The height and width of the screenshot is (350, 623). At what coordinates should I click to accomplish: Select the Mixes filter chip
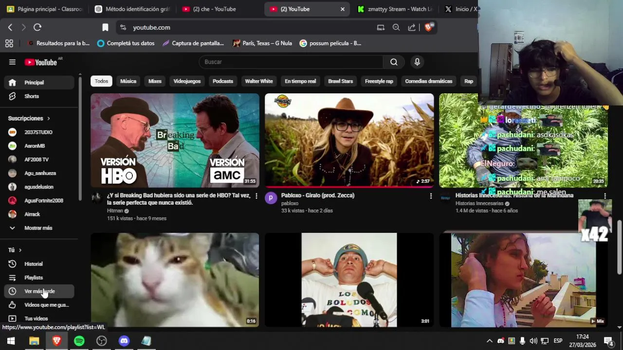point(155,81)
